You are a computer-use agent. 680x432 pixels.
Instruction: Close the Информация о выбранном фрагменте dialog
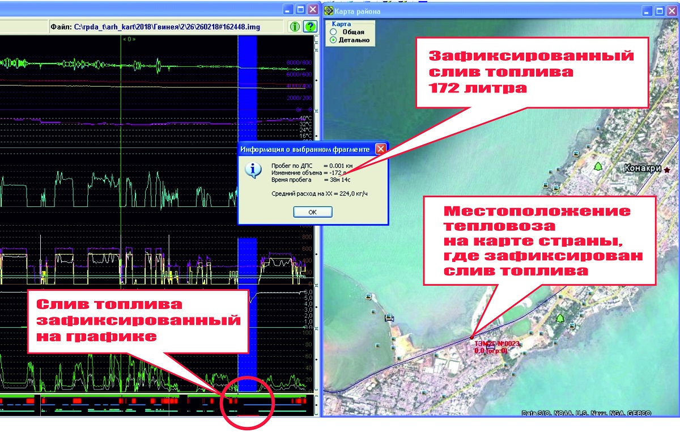381,149
